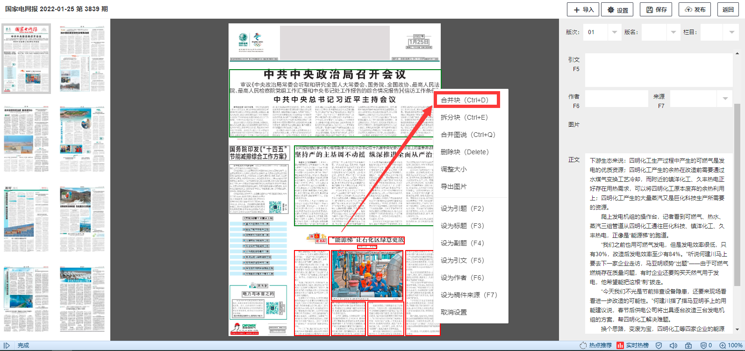Click the Beijing 2022 Olympic logo
This screenshot has width=745, height=351.
point(257,40)
